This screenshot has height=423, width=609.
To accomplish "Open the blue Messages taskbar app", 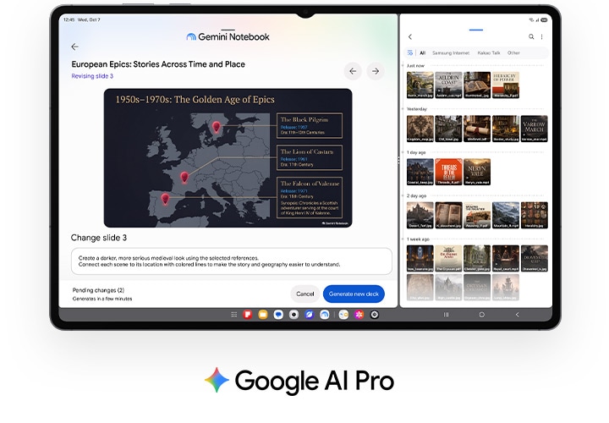I will [278, 315].
